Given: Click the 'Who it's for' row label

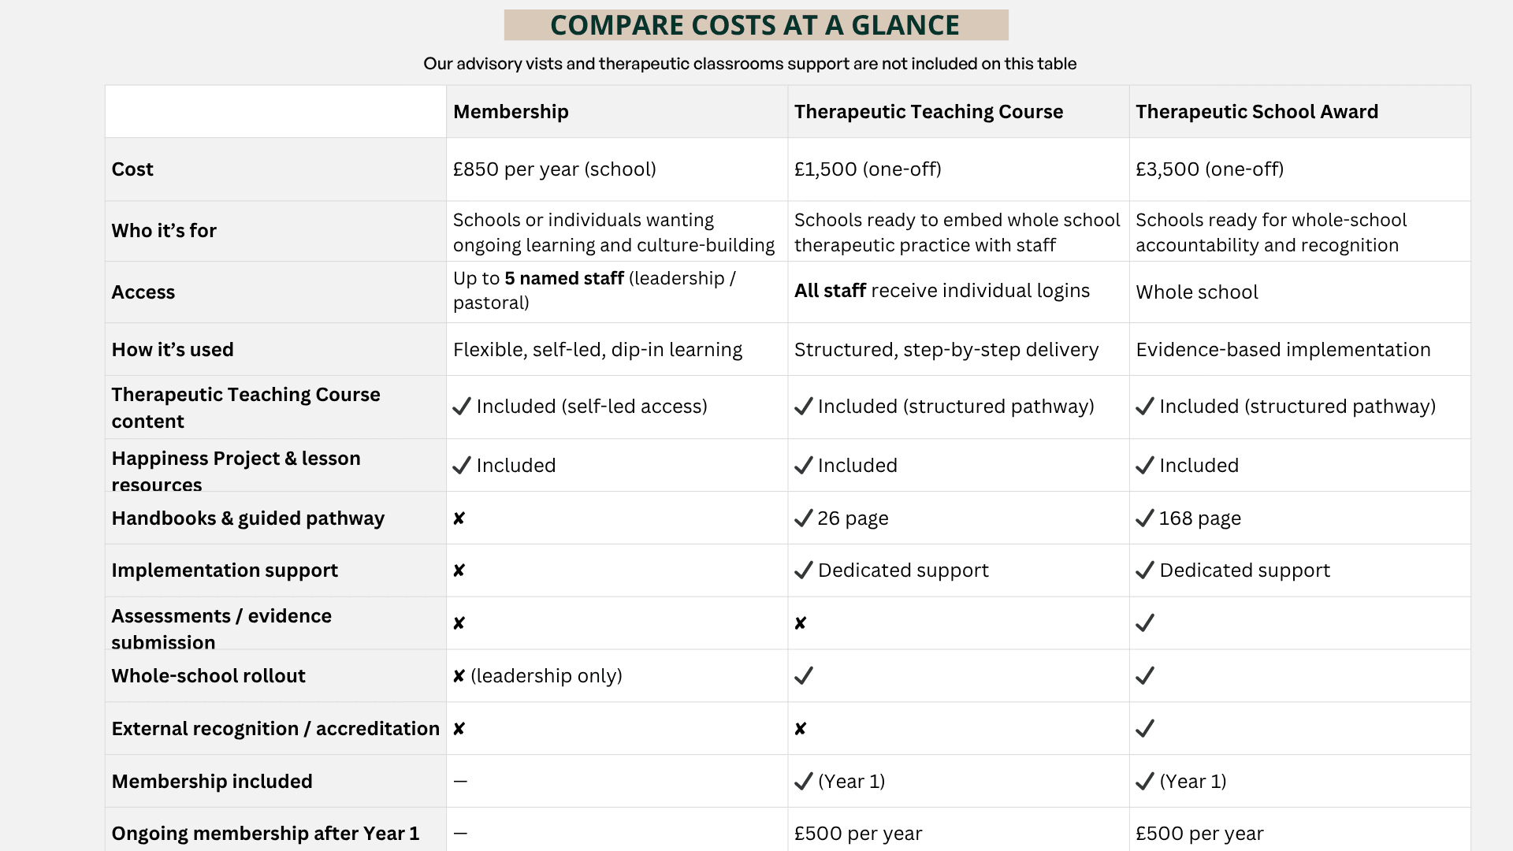Looking at the screenshot, I should [164, 231].
